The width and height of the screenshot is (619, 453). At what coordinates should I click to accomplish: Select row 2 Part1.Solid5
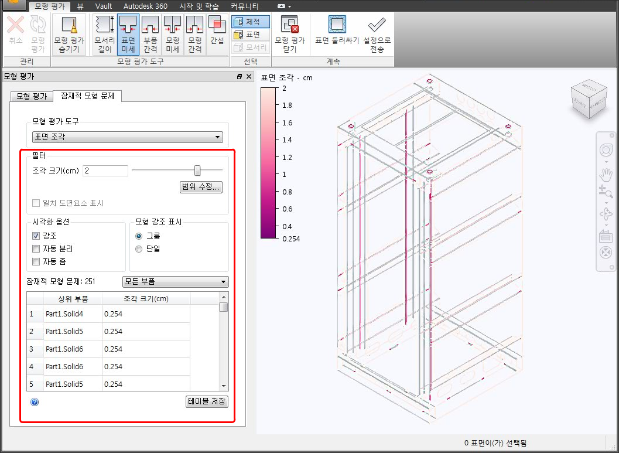coord(108,331)
